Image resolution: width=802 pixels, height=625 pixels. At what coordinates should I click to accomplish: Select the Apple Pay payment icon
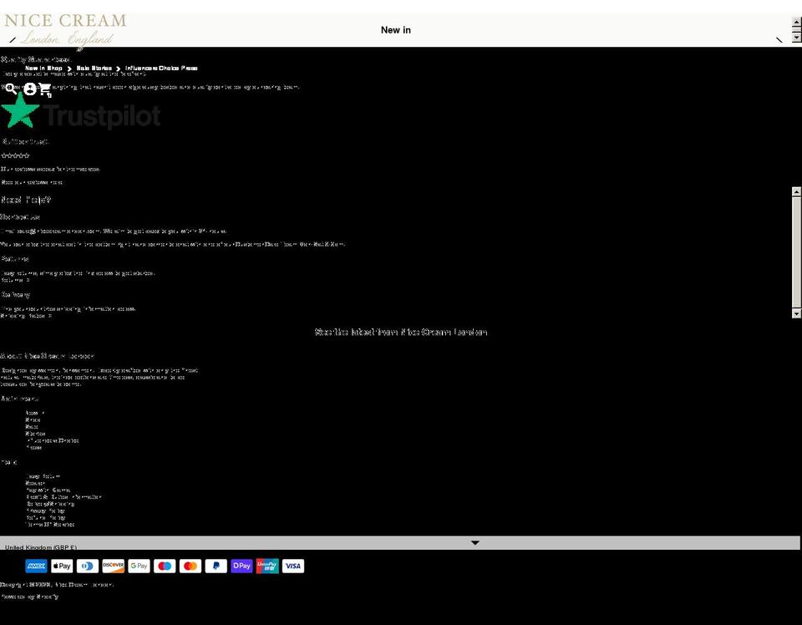click(61, 566)
